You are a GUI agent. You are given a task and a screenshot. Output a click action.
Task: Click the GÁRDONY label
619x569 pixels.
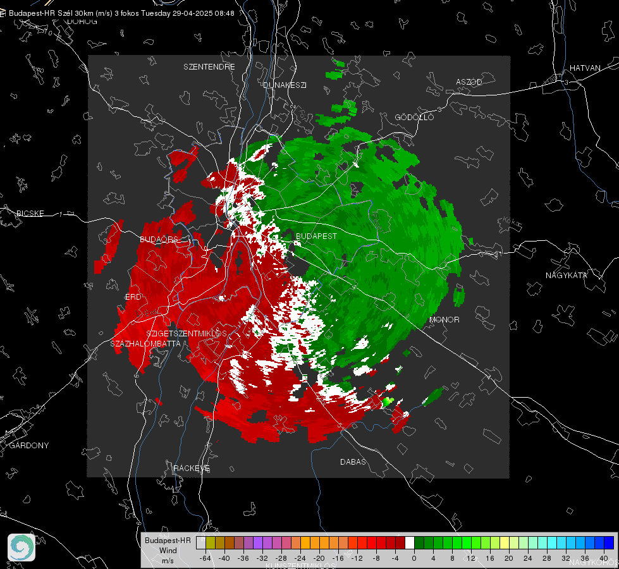point(29,446)
